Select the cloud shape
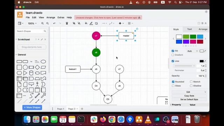Image resolution: width=224 pixels, height=126 pixels. (x=37, y=73)
